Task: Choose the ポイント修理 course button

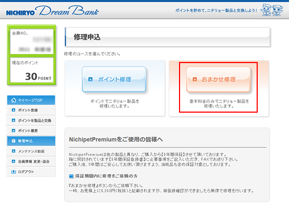Action: (114, 79)
